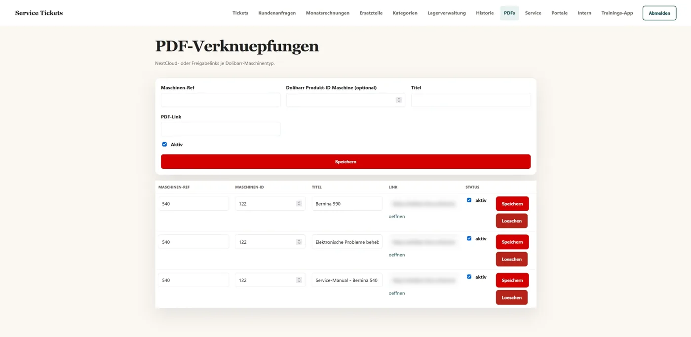Image resolution: width=691 pixels, height=337 pixels.
Task: Toggle aktiv checkbox for Bernina 990
Action: [469, 200]
